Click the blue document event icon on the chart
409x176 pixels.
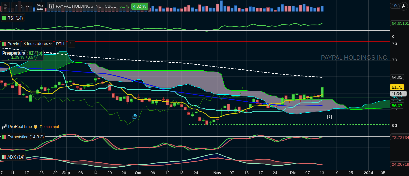click(x=135, y=116)
